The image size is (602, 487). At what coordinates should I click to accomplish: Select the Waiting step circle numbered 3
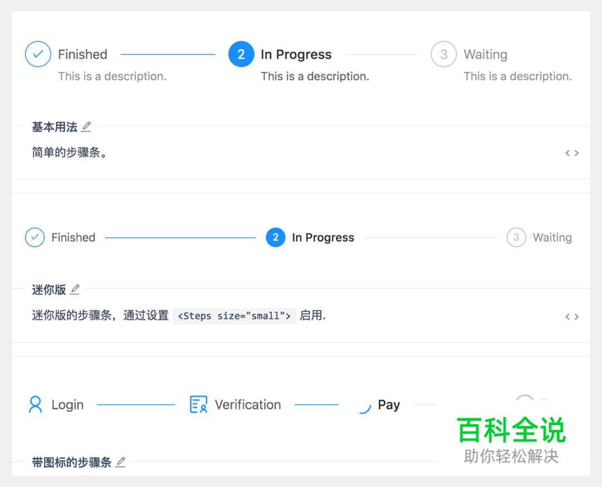coord(443,54)
